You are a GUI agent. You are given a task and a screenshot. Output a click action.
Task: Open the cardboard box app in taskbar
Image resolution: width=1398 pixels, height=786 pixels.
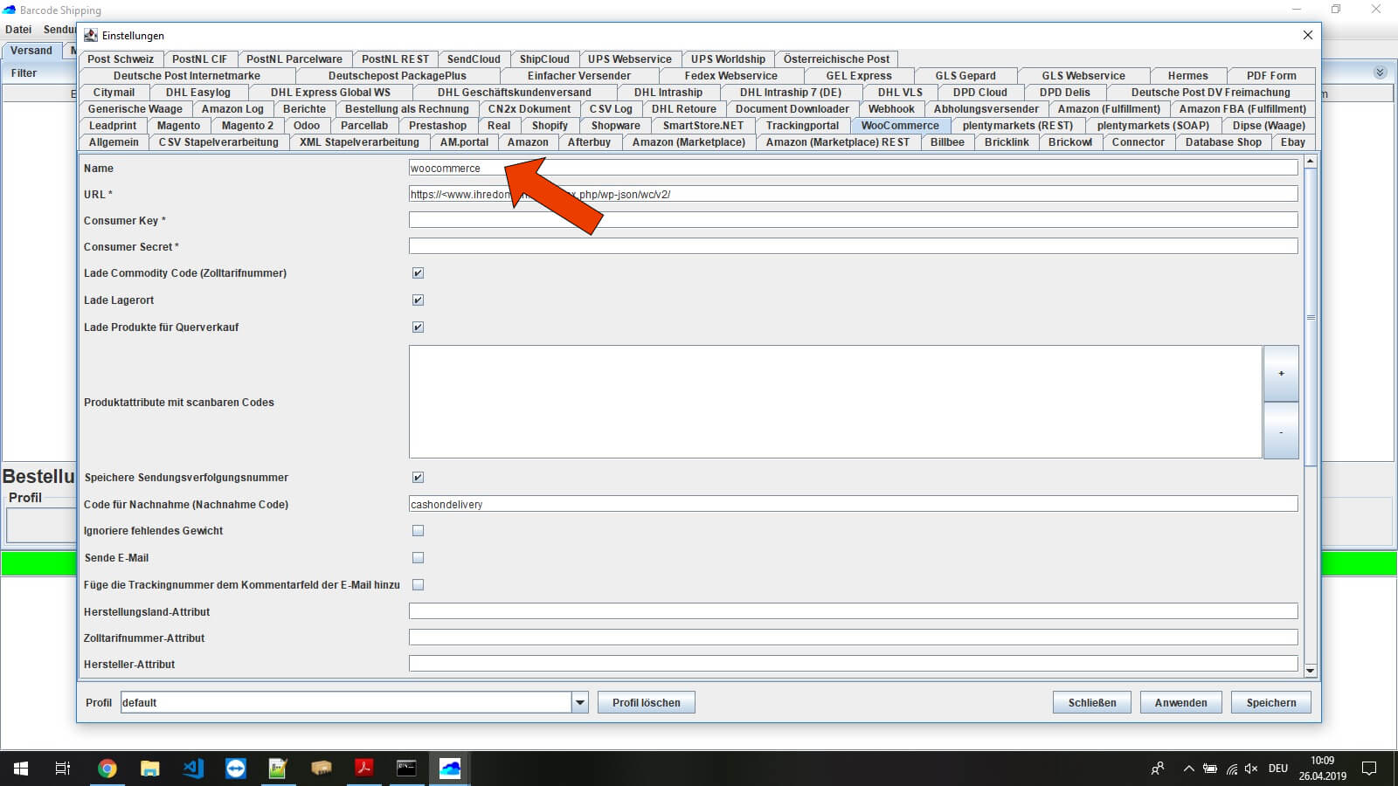(x=322, y=769)
